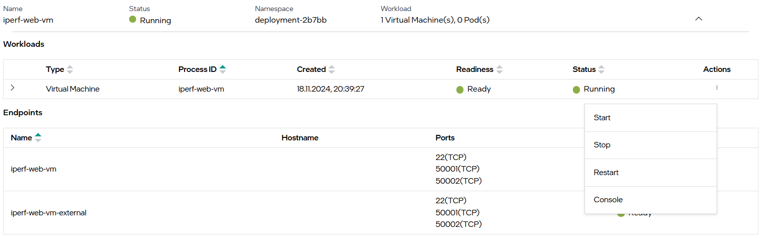Open Console from the actions menu

coord(608,200)
